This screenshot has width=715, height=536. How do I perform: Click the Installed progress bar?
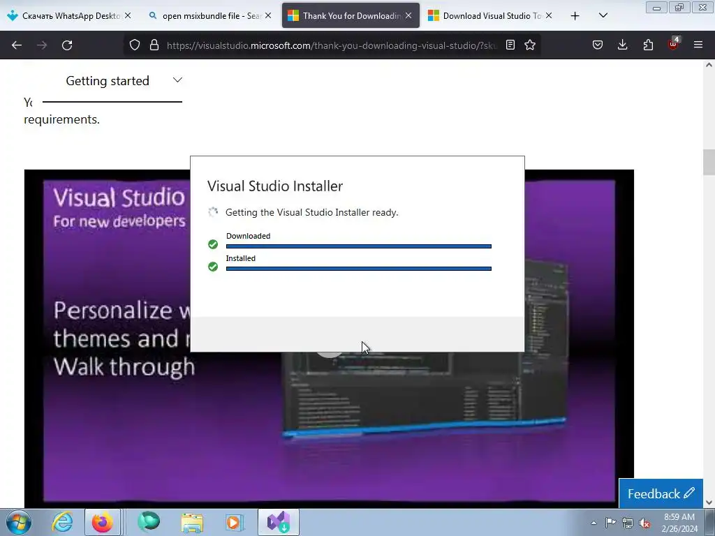(358, 269)
